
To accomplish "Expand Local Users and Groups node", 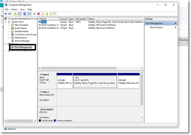I will point(9,34).
